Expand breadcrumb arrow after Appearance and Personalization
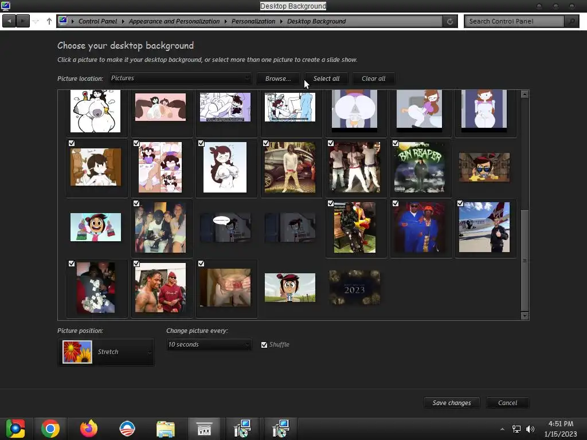The height and width of the screenshot is (440, 587). 225,21
